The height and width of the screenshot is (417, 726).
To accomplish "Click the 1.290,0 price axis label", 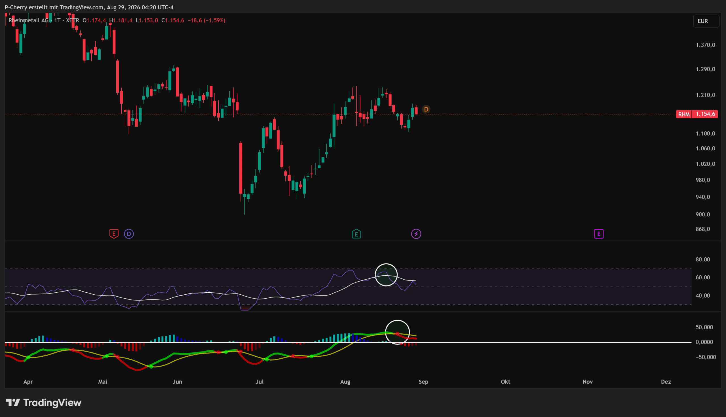I will click(705, 69).
